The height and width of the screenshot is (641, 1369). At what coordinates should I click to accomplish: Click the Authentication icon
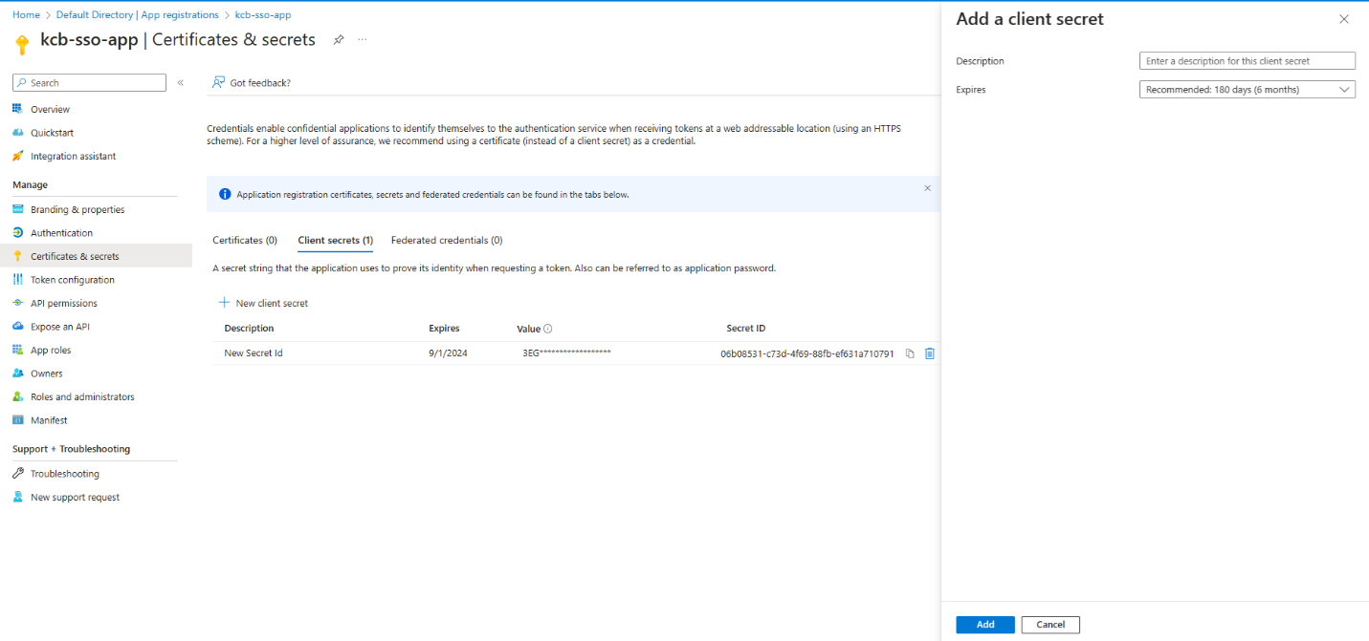17,233
